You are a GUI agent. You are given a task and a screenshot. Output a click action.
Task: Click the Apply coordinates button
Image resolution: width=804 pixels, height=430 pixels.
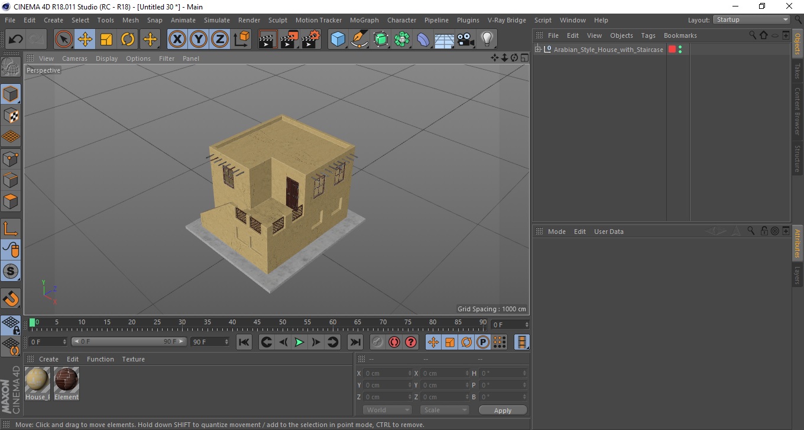502,411
